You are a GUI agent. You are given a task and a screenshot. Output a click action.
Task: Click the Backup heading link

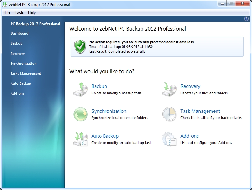click(99, 86)
